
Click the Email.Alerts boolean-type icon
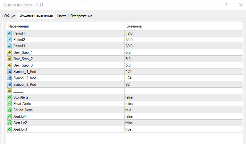[10, 104]
